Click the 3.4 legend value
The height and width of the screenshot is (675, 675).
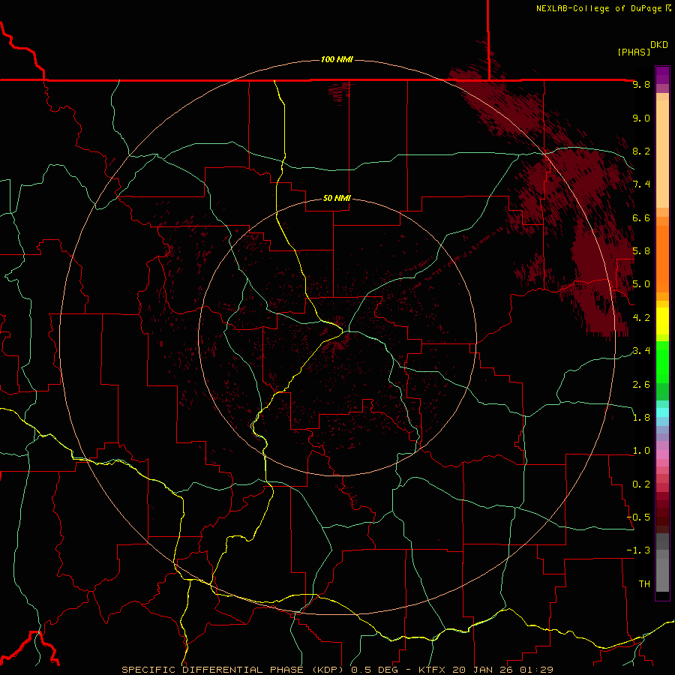click(x=641, y=350)
